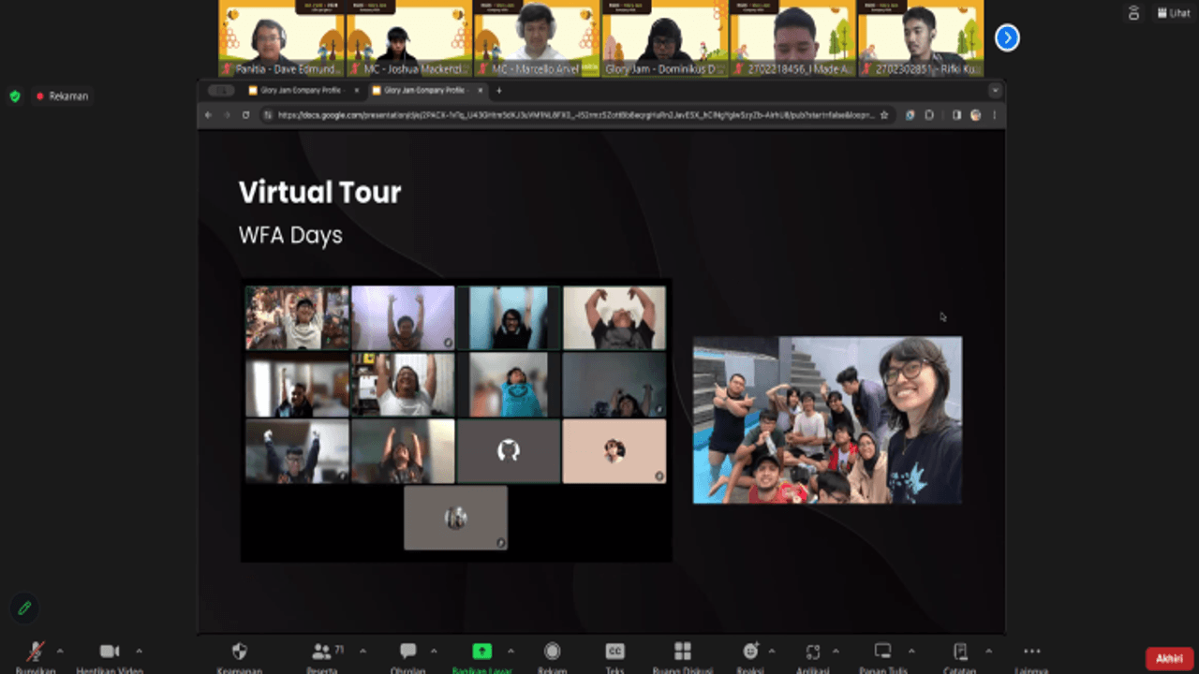Open the Papan Tulis whiteboard

882,657
